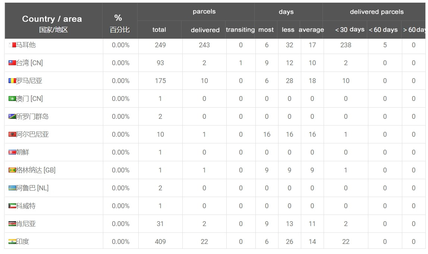Click the delivered column header
This screenshot has width=428, height=254.
205,30
